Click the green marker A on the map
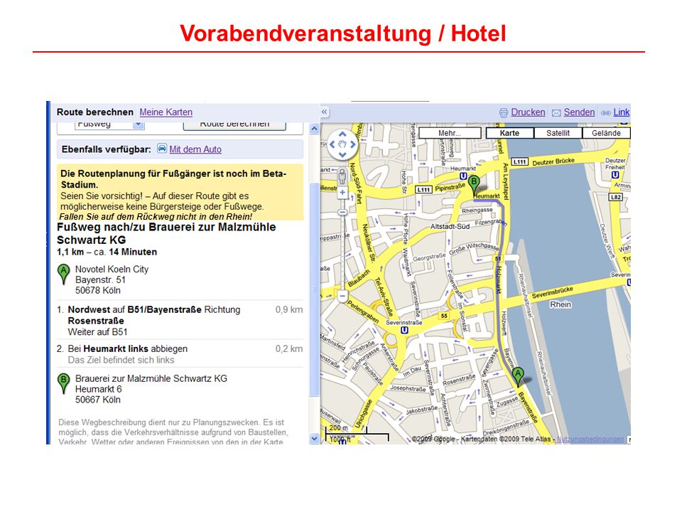The width and height of the screenshot is (682, 512). point(518,377)
